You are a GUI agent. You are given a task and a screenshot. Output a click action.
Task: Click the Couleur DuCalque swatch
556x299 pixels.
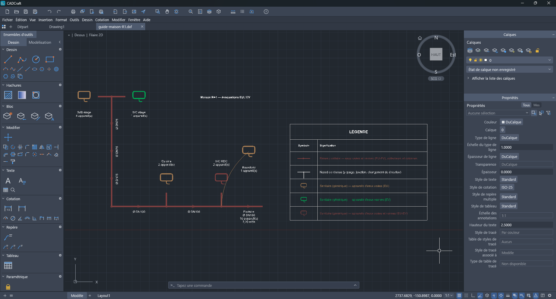tap(511, 122)
